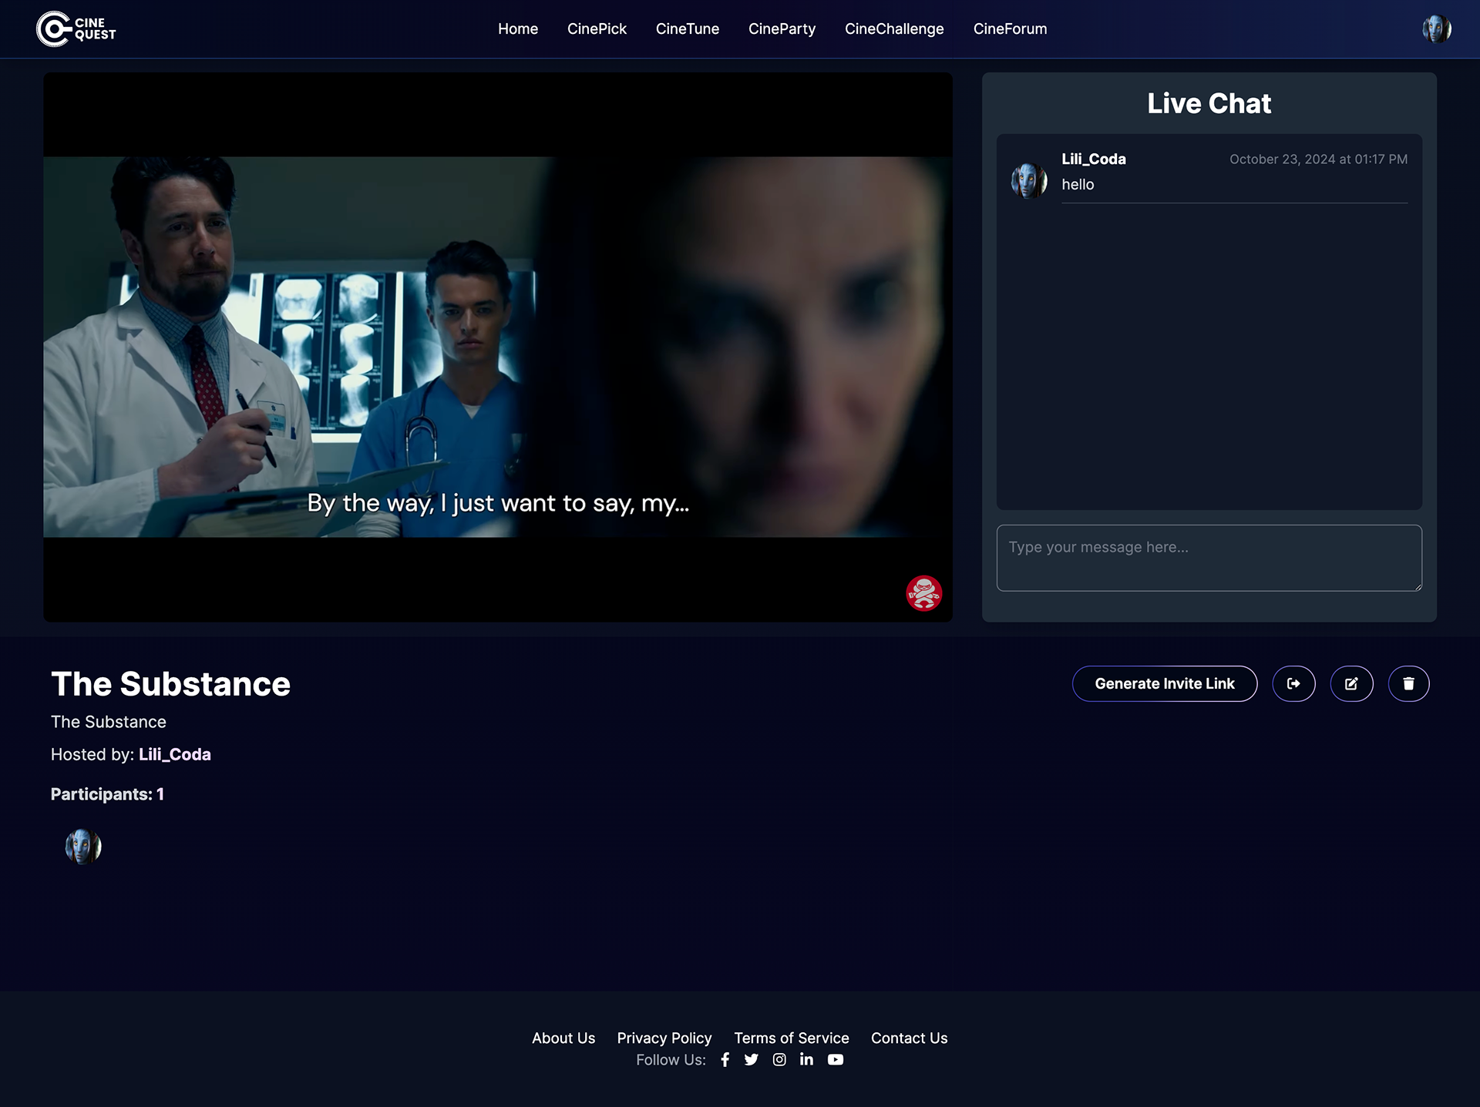
Task: Click the October 23, 2024 timestamp
Action: [1318, 159]
